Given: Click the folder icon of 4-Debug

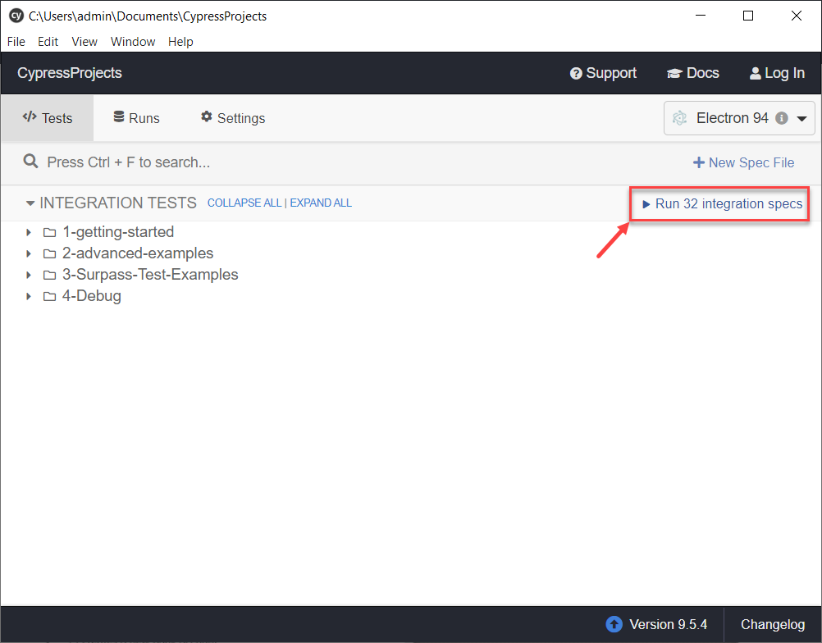Looking at the screenshot, I should point(49,296).
